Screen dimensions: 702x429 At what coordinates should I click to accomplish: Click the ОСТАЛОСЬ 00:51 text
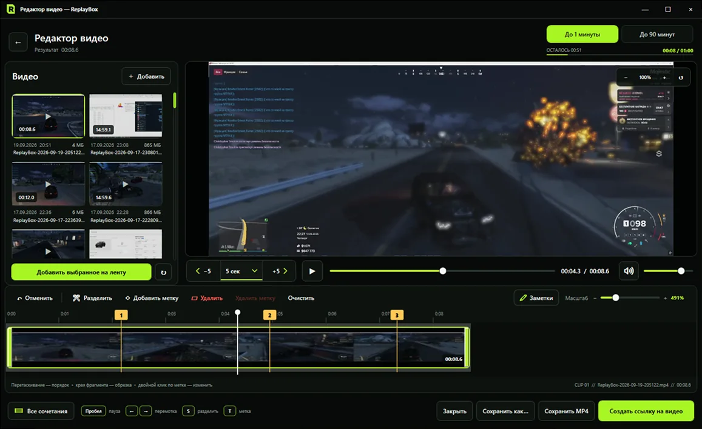click(x=564, y=50)
